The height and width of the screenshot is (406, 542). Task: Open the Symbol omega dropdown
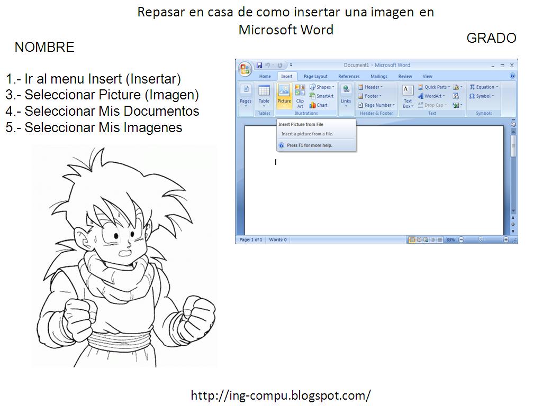[482, 96]
